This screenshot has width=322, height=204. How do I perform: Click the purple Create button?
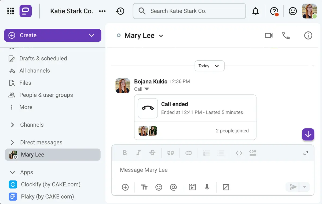coord(48,35)
